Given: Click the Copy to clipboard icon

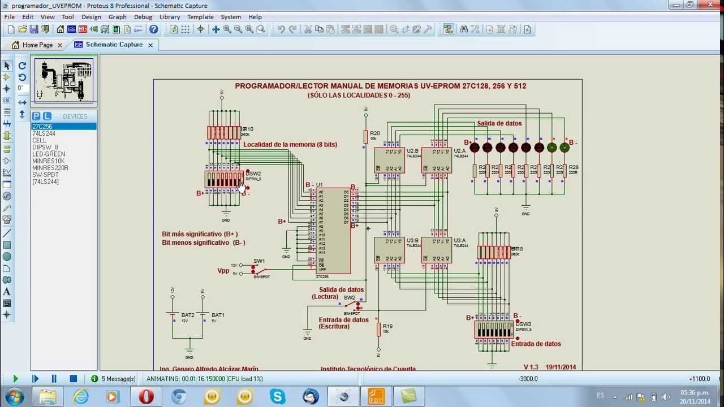Looking at the screenshot, I should (319, 29).
